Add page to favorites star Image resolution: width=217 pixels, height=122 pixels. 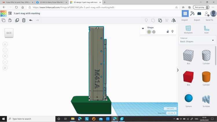[x=176, y=7]
